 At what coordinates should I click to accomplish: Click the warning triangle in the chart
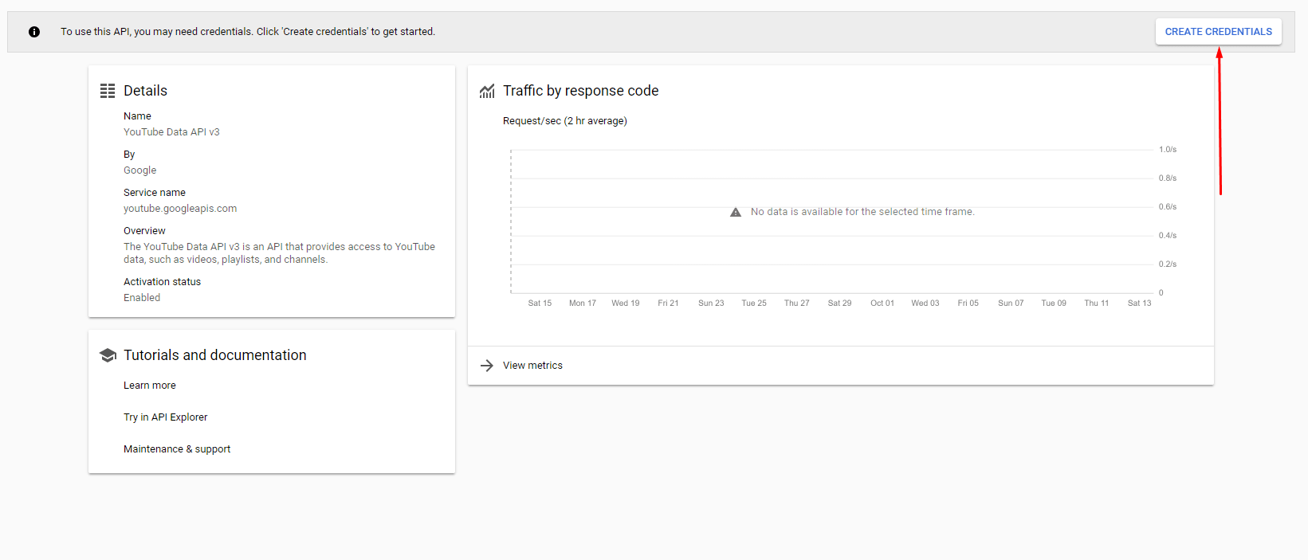click(x=736, y=212)
